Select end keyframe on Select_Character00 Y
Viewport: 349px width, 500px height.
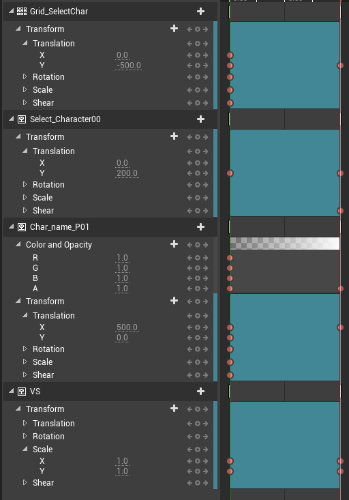click(340, 173)
